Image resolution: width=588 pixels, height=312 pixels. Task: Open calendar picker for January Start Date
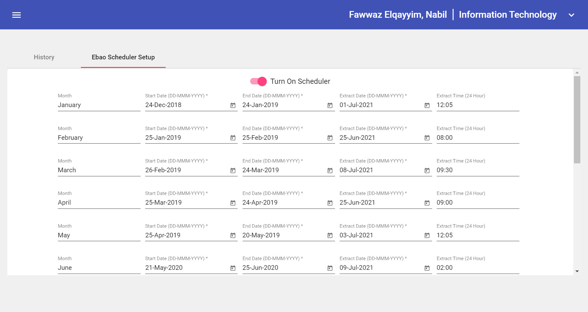click(233, 105)
